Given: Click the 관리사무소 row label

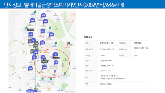Looking at the screenshot, I should tap(89, 71).
